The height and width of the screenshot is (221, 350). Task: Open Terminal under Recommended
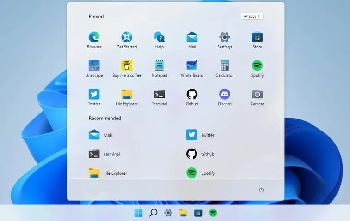[x=104, y=154]
